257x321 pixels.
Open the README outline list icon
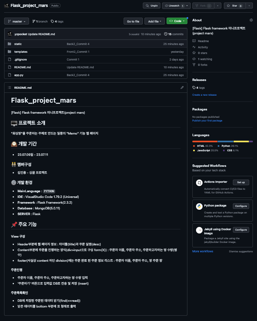pos(9,88)
